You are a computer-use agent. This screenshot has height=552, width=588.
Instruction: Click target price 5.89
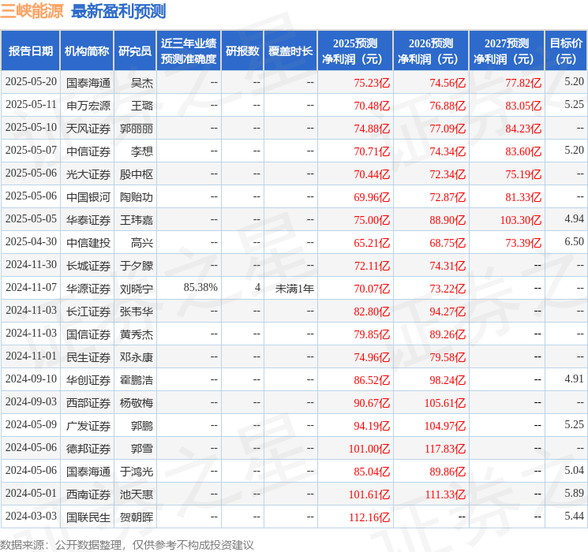(574, 493)
